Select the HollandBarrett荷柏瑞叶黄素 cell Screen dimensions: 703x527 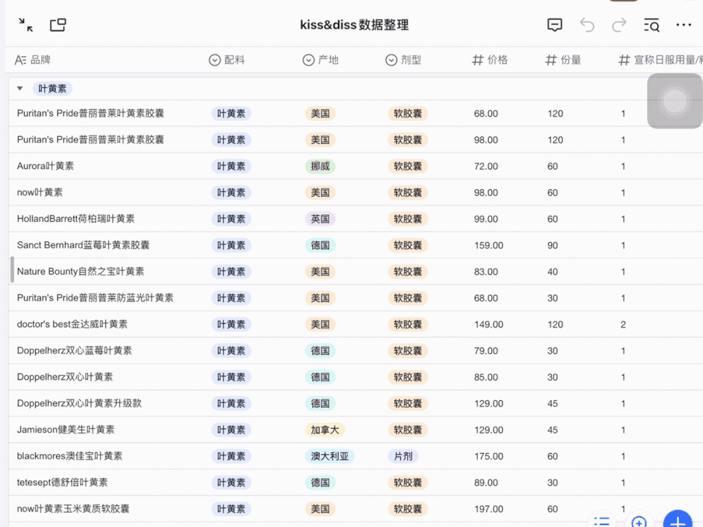pyautogui.click(x=76, y=219)
